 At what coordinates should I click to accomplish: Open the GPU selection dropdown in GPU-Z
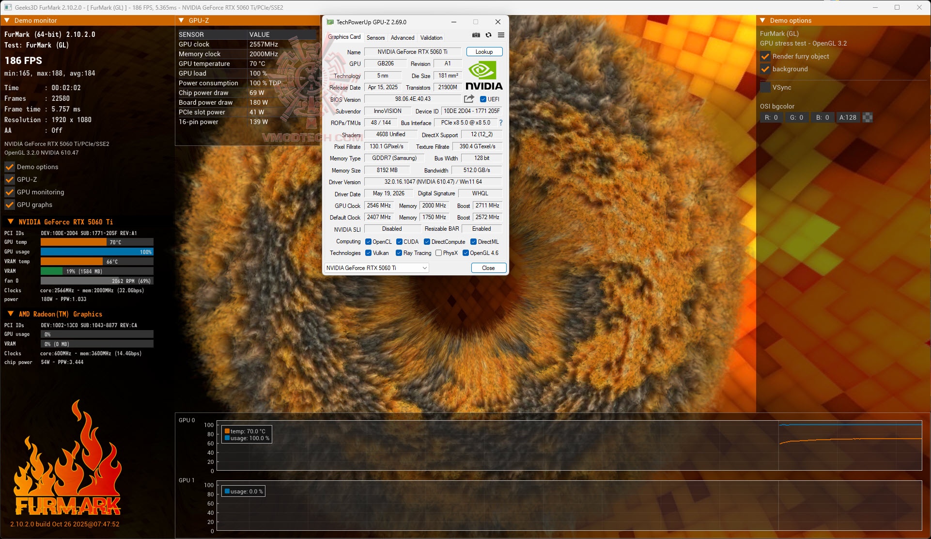pos(377,268)
